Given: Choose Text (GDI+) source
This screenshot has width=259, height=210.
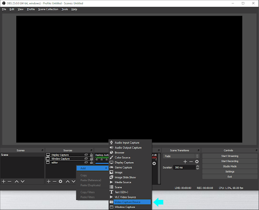Looking at the screenshot, I should coord(130,192).
